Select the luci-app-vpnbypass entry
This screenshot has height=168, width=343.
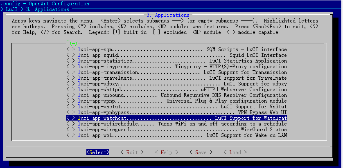[176, 112]
